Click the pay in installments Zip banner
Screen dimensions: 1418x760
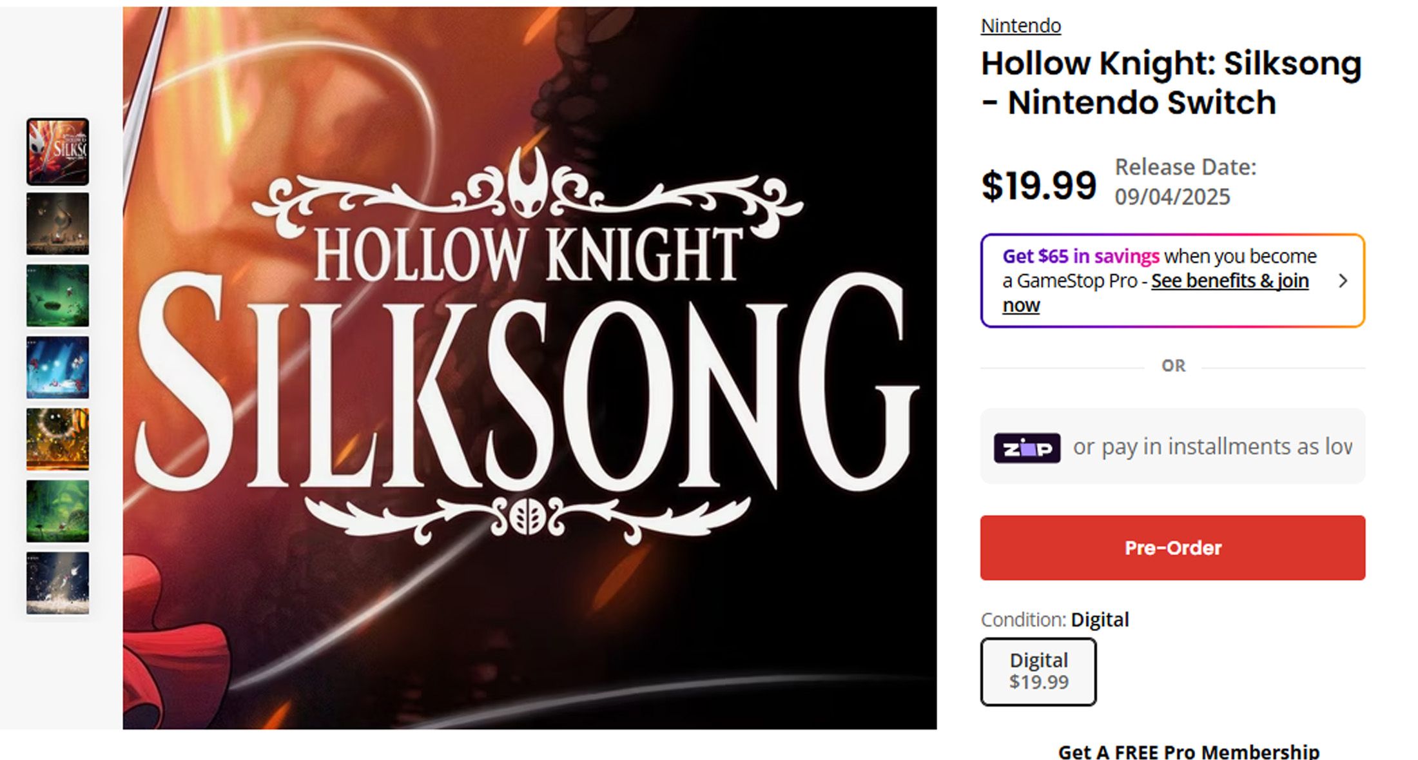coord(1172,446)
